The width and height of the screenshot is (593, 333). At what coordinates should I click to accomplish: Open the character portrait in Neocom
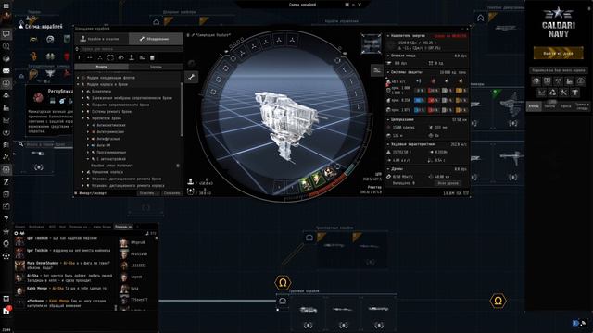point(6,18)
